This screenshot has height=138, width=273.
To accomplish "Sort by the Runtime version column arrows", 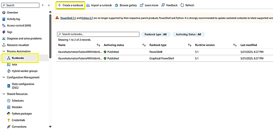I will 235,45.
